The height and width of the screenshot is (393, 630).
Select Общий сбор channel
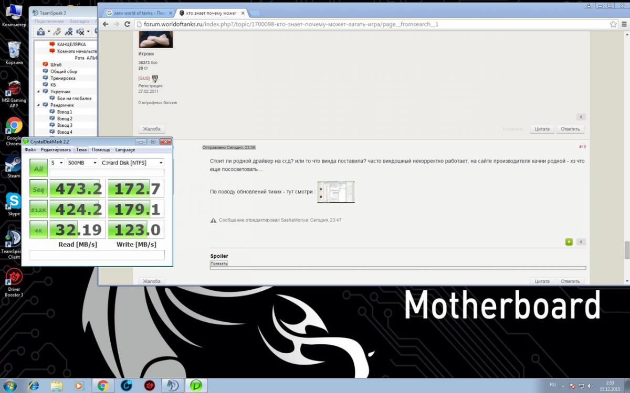[x=64, y=71]
